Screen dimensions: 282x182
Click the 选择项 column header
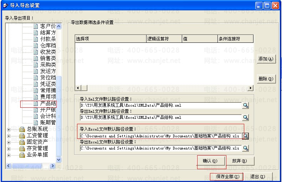(111, 39)
